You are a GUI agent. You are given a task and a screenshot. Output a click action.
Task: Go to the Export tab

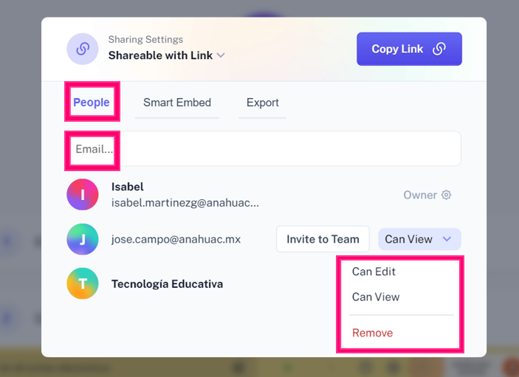coord(262,103)
